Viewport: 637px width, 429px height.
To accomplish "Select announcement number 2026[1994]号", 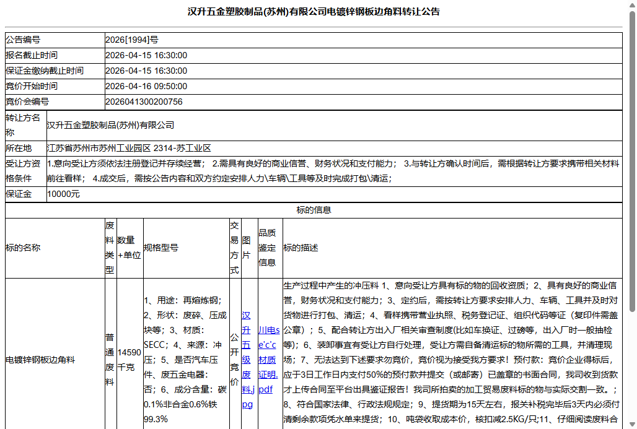I will pos(131,40).
